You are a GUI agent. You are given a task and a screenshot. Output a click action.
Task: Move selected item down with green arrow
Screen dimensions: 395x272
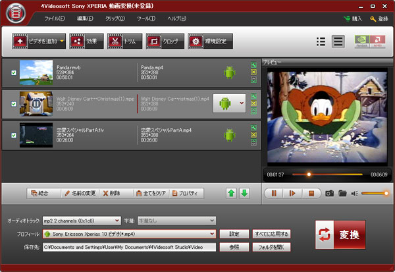(244, 194)
